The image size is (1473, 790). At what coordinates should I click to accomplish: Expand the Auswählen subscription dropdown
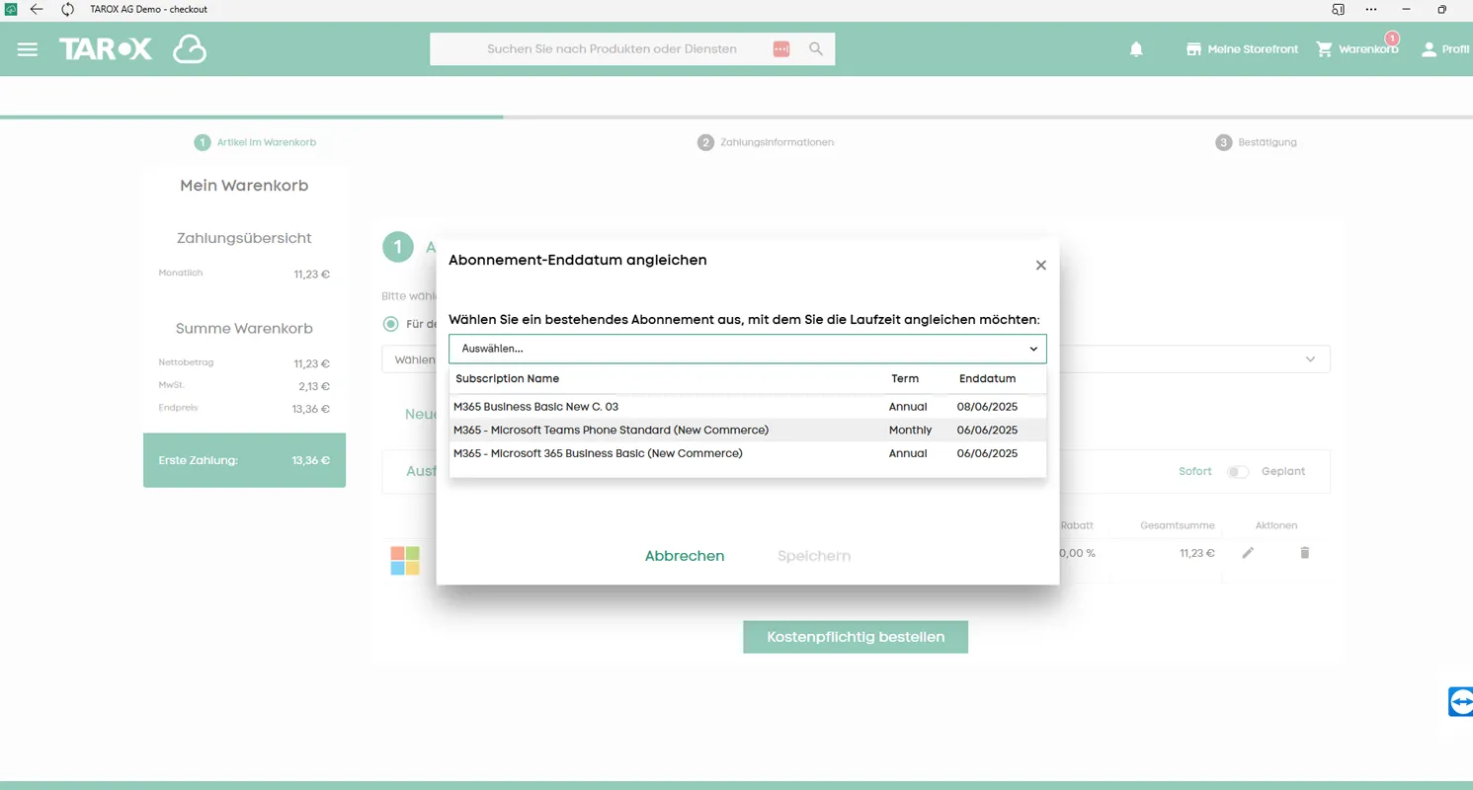click(x=748, y=349)
